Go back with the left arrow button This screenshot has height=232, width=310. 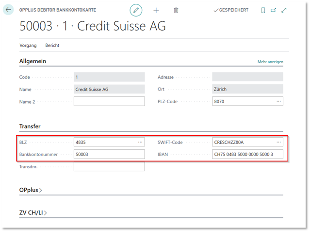8,10
